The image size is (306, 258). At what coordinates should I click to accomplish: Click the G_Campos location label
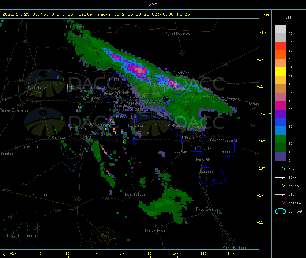click(x=231, y=99)
